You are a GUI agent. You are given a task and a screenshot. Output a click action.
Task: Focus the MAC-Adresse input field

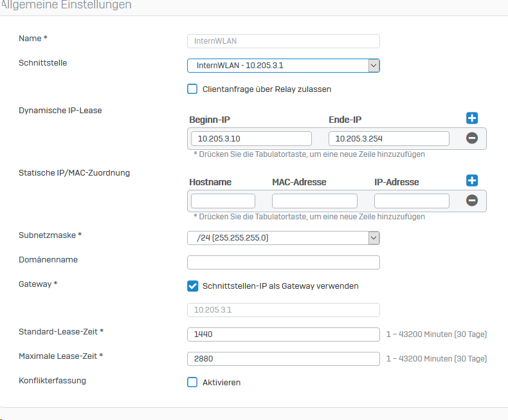314,201
